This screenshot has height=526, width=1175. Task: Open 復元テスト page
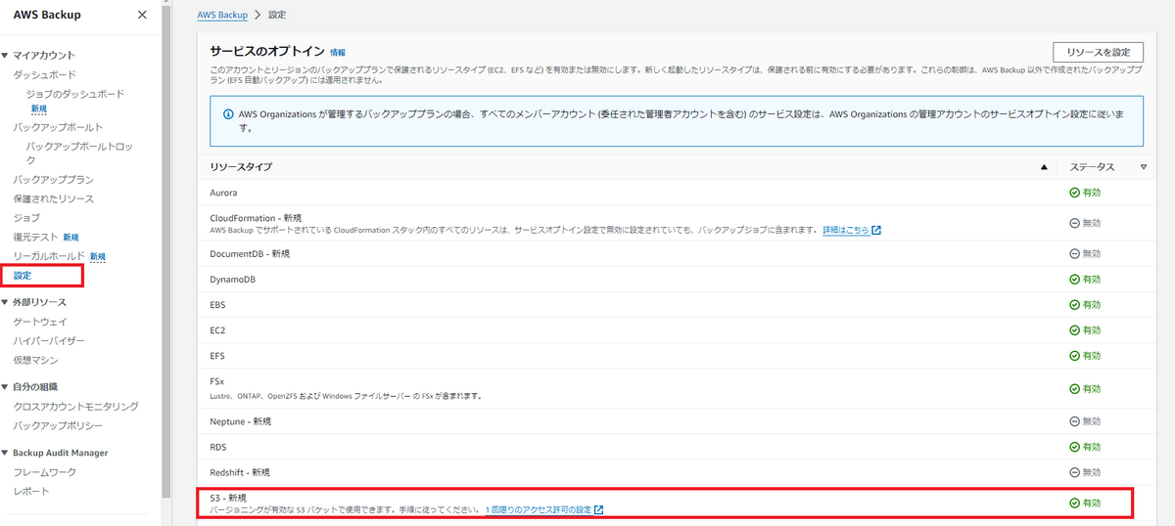click(35, 237)
